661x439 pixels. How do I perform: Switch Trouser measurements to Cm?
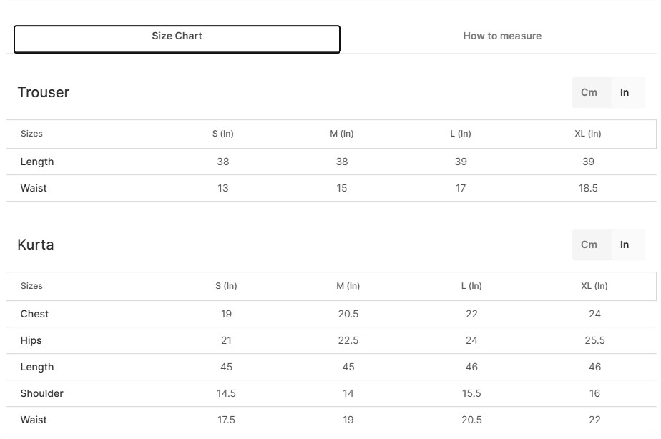coord(589,92)
